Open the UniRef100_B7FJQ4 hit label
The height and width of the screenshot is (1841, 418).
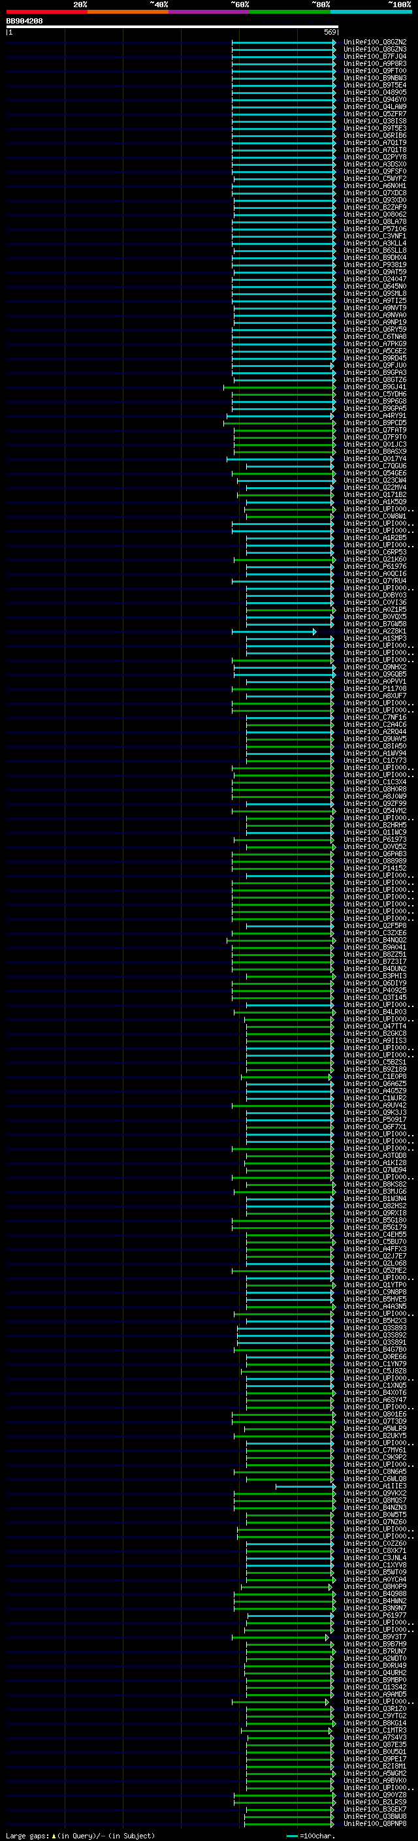click(x=375, y=56)
